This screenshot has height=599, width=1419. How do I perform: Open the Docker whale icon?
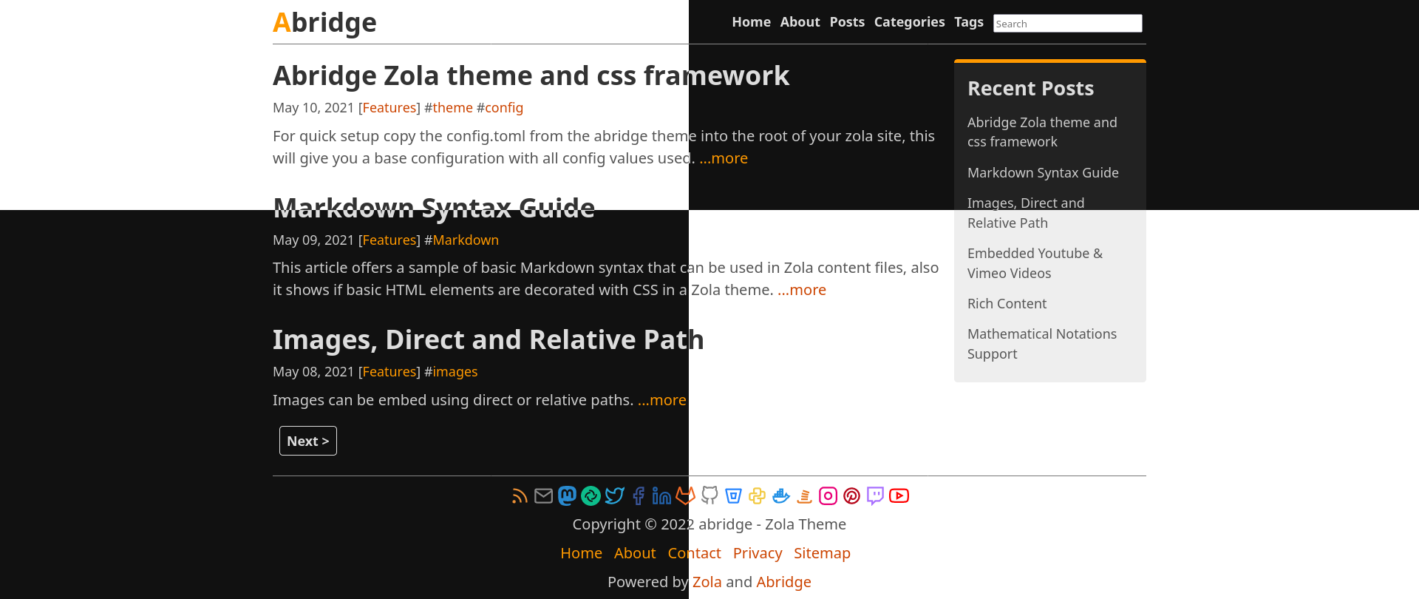pos(780,495)
